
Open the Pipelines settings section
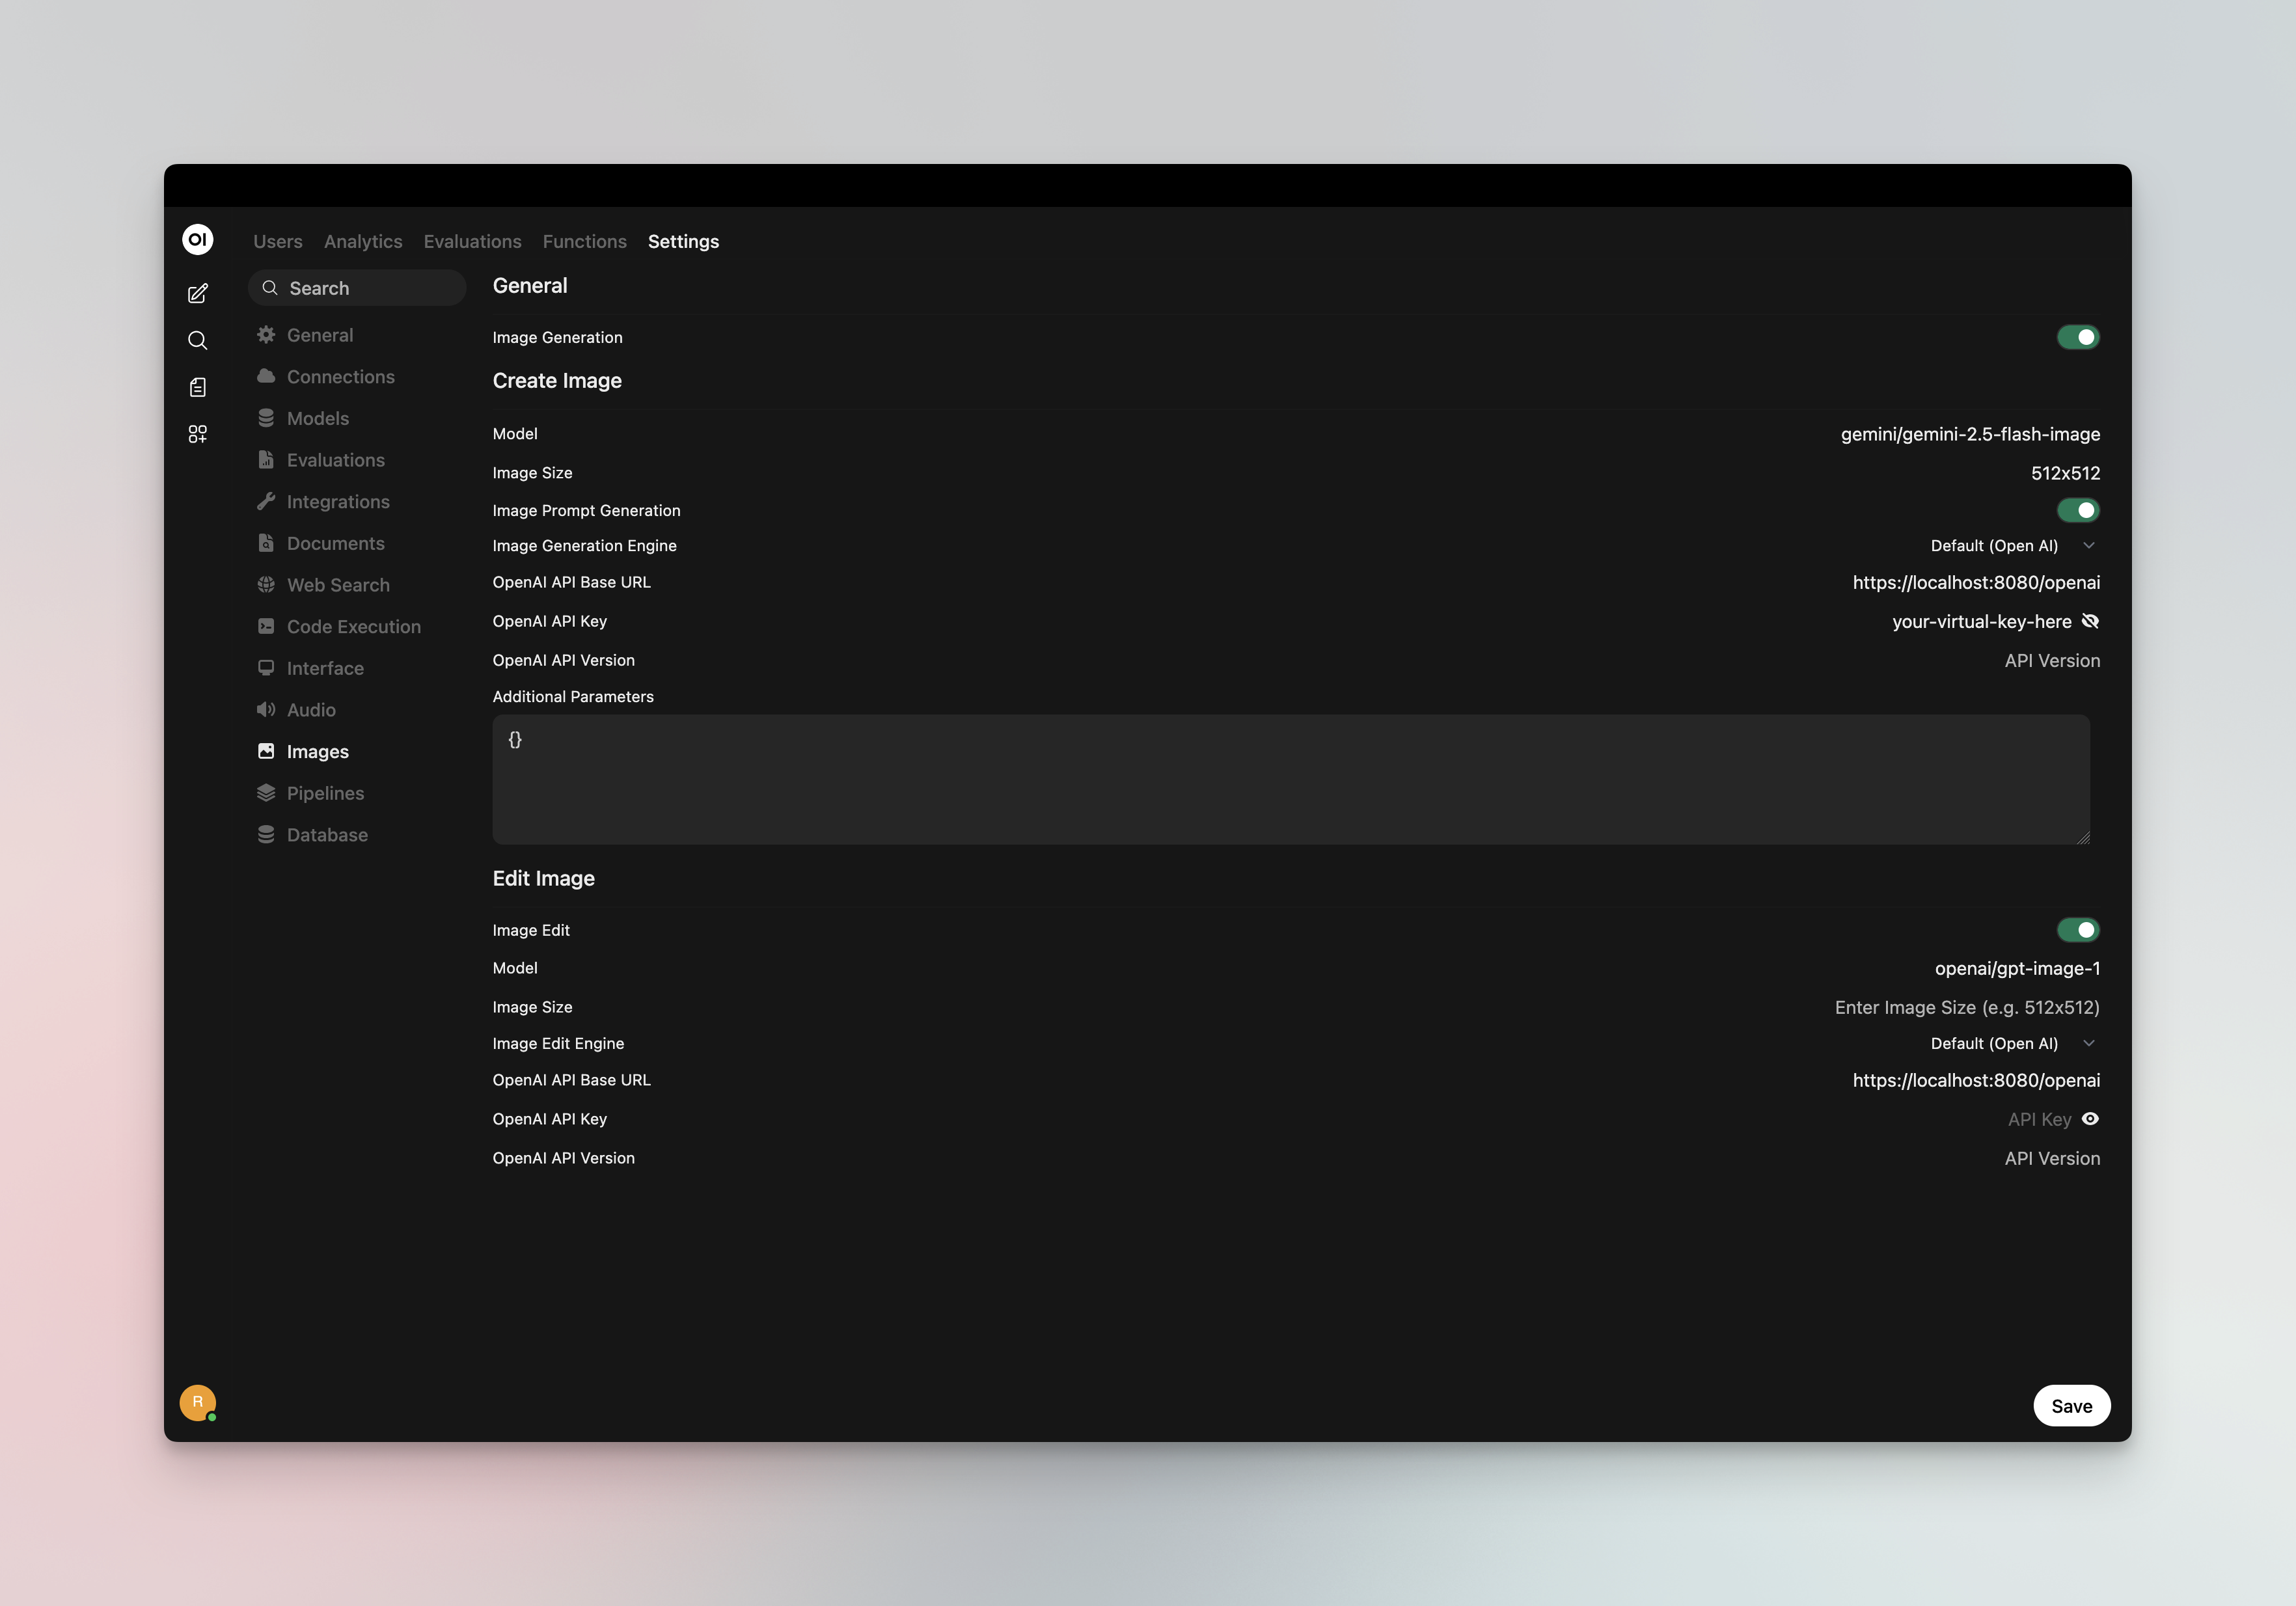325,793
